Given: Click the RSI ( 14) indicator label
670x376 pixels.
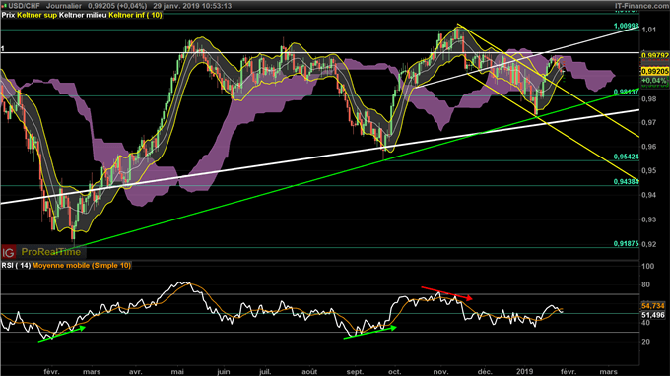Looking at the screenshot, I should (16, 266).
